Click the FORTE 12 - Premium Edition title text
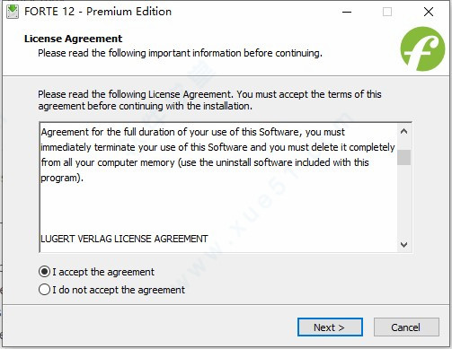452x349 pixels. [98, 12]
